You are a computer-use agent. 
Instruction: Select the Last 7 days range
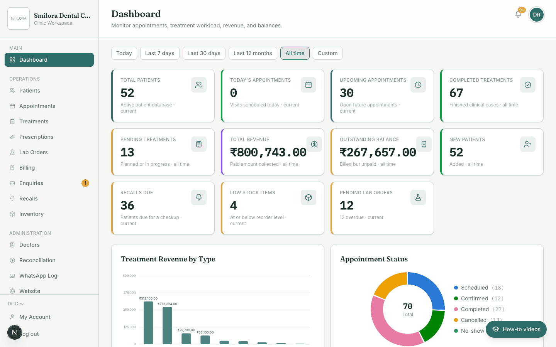pos(160,53)
